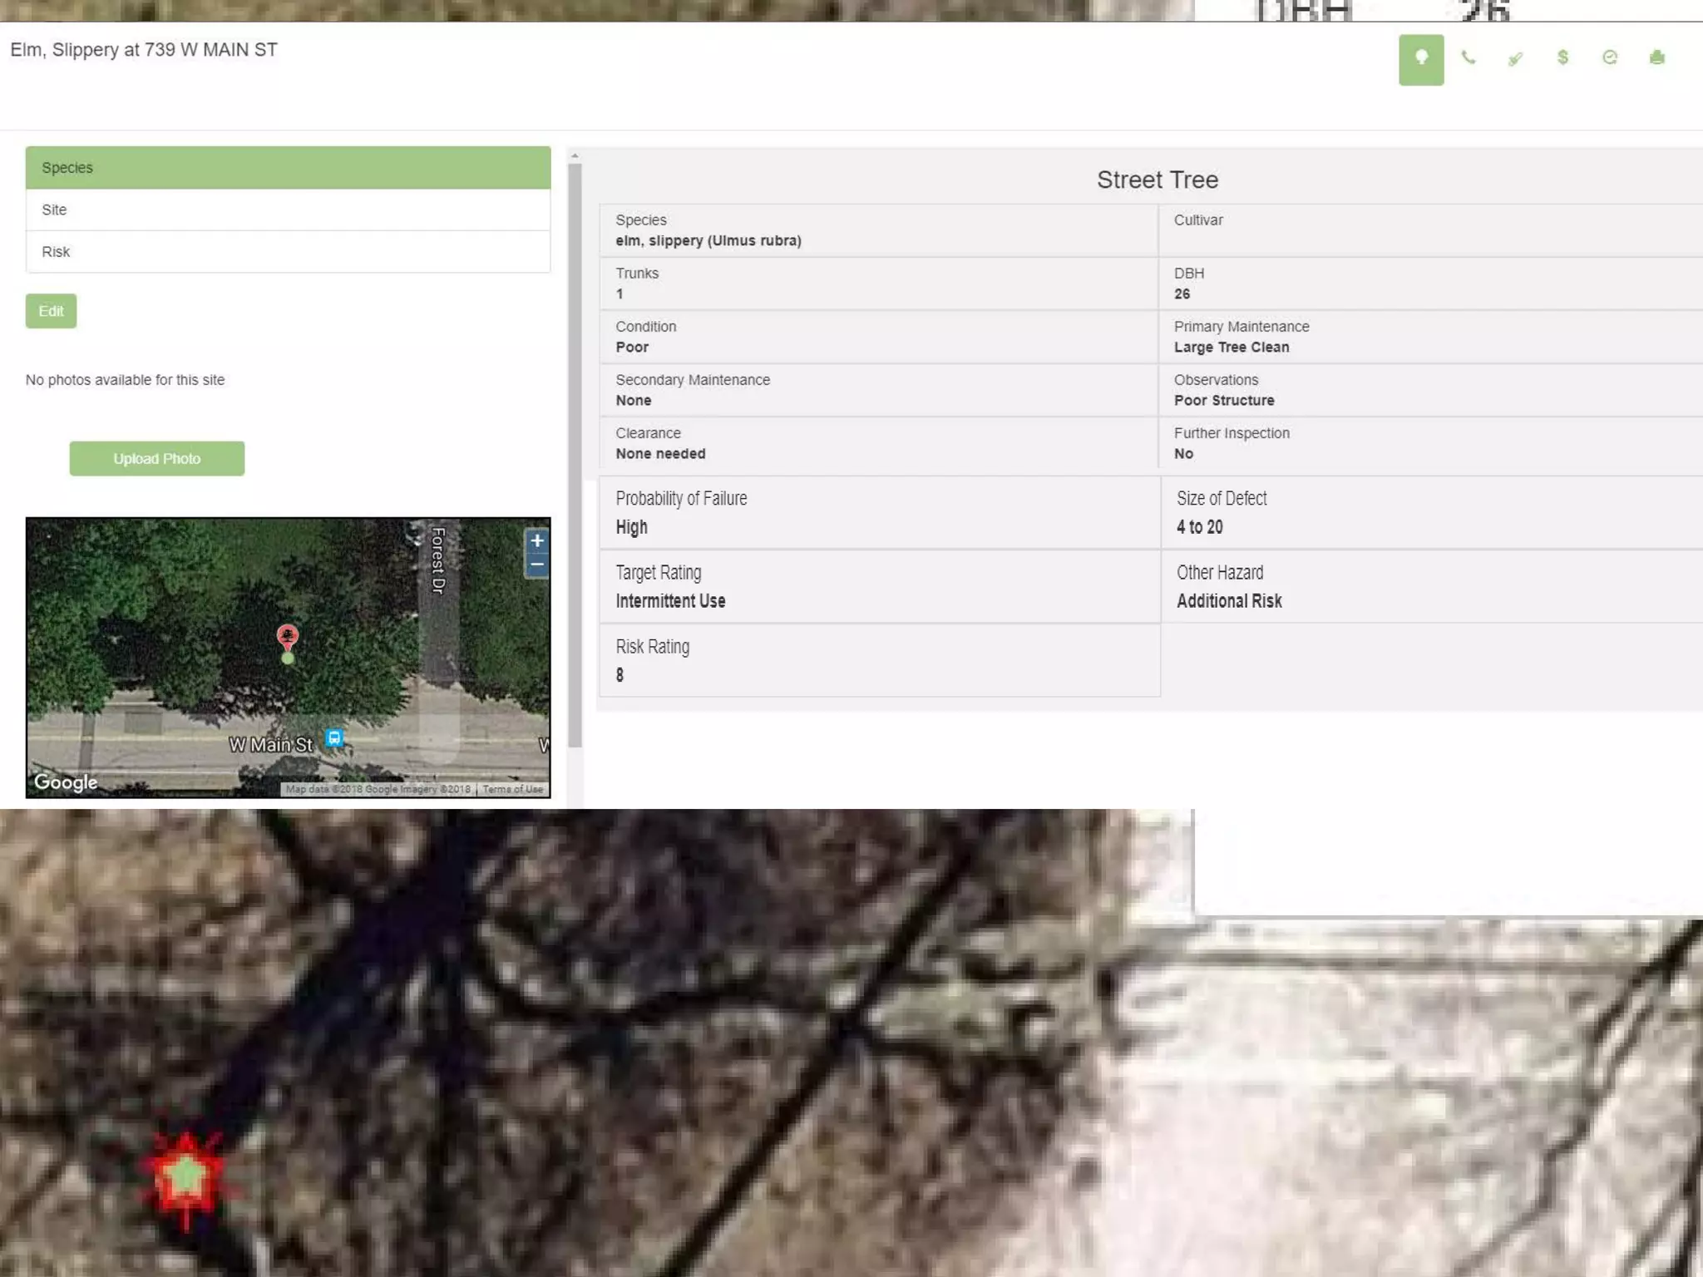Click the chainsaw work icon

[1515, 58]
